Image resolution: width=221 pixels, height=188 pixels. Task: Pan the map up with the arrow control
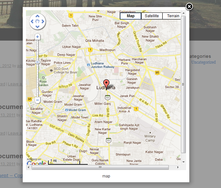[37, 16]
